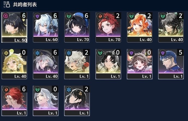Click the resonator list header icon
Image resolution: width=188 pixels, height=121 pixels.
coord(7,4)
